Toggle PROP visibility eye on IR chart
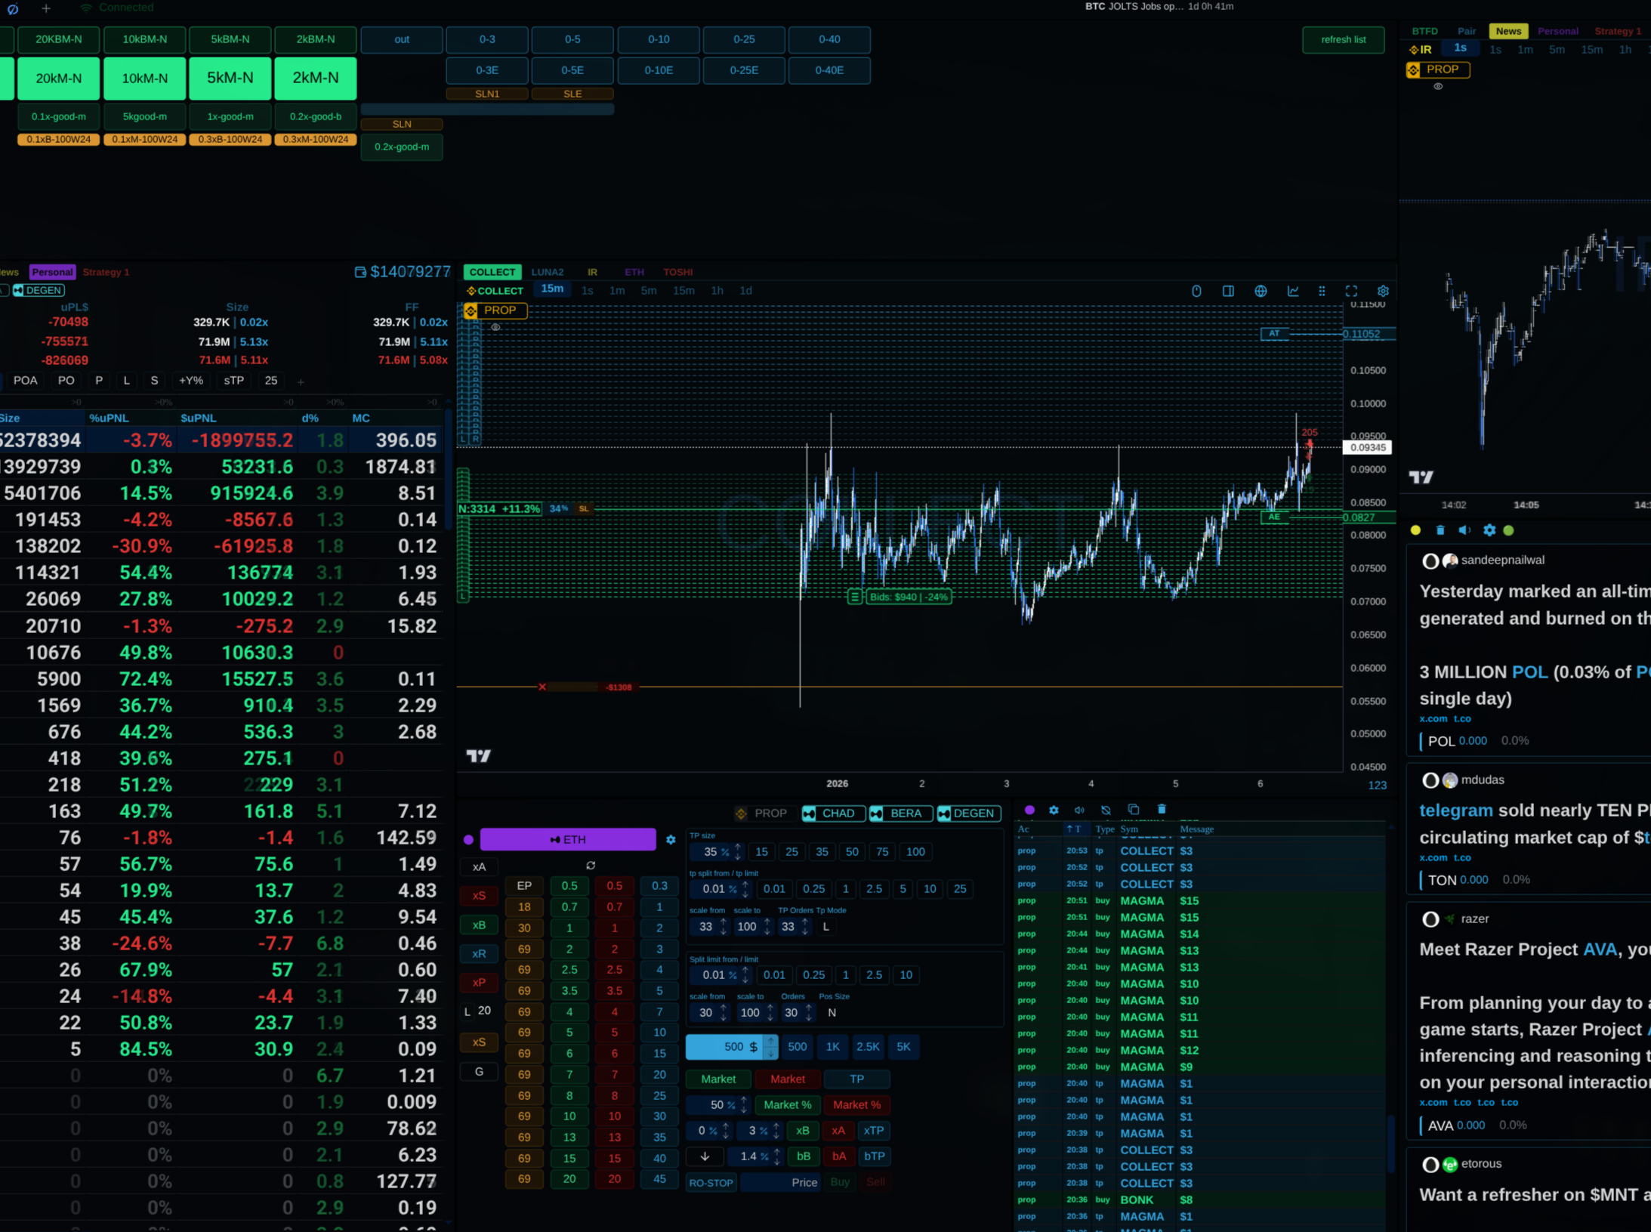Screen dimensions: 1651x1232 click(1438, 86)
